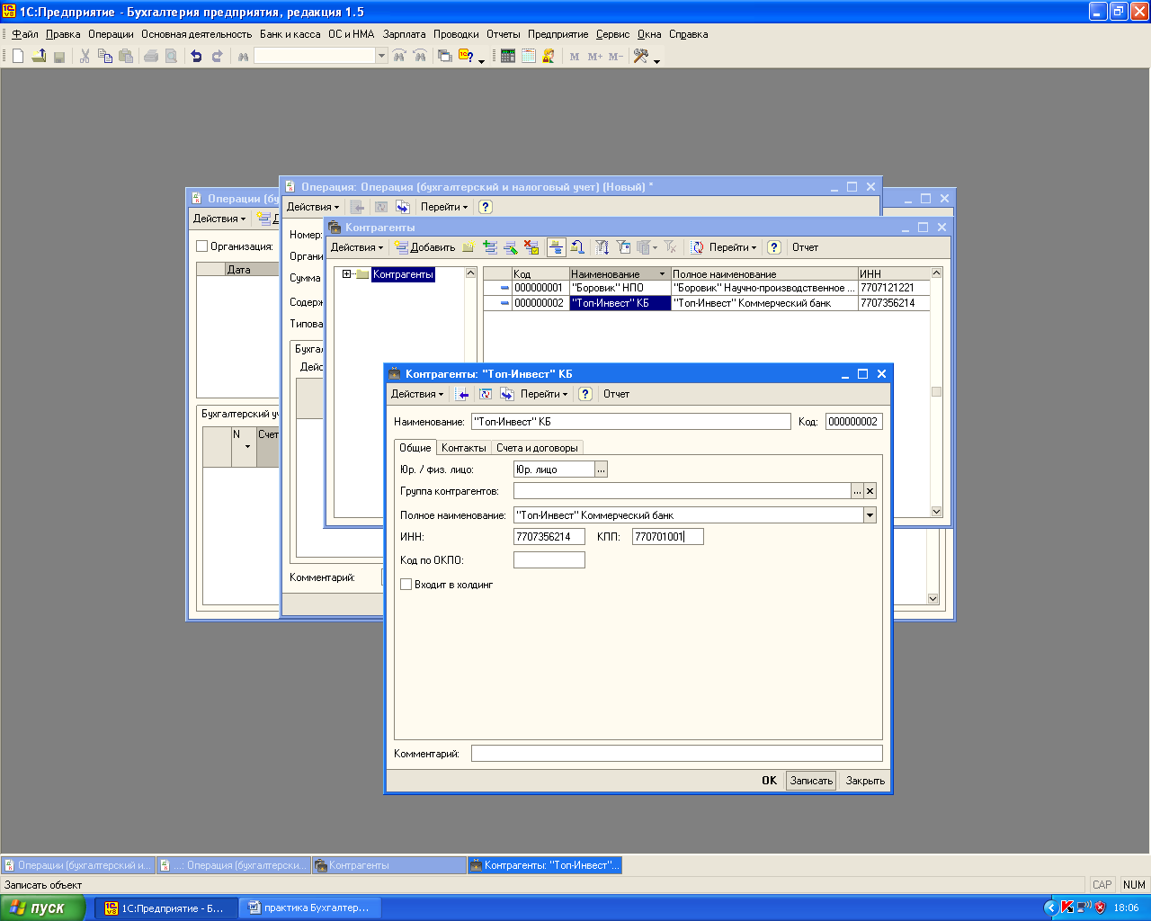Image resolution: width=1151 pixels, height=921 pixels.
Task: Click the edit item pencil icon in Контрагенты
Action: [x=511, y=247]
